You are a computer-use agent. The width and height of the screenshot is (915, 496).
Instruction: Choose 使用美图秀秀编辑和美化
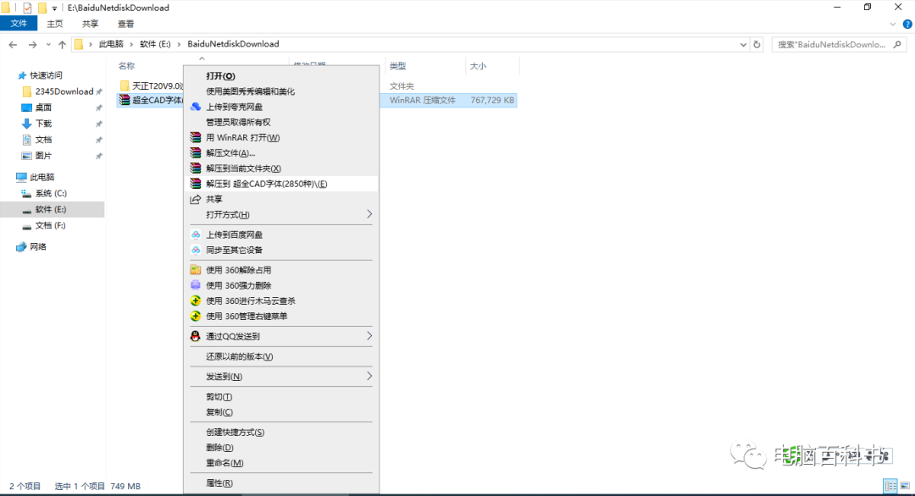point(281,91)
